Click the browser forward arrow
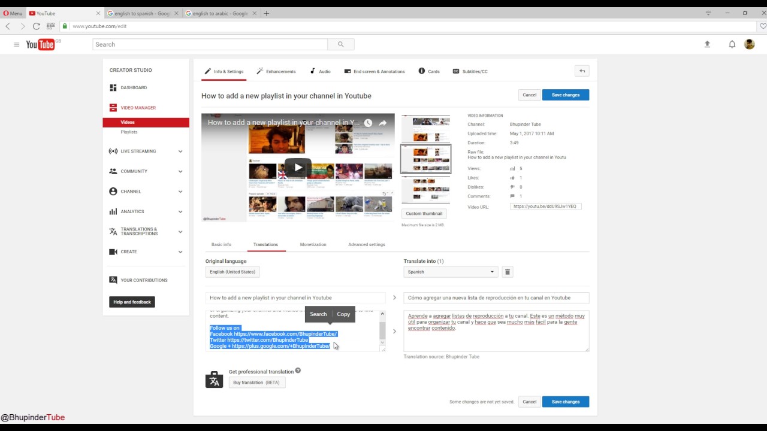Viewport: 767px width, 431px height. [22, 26]
